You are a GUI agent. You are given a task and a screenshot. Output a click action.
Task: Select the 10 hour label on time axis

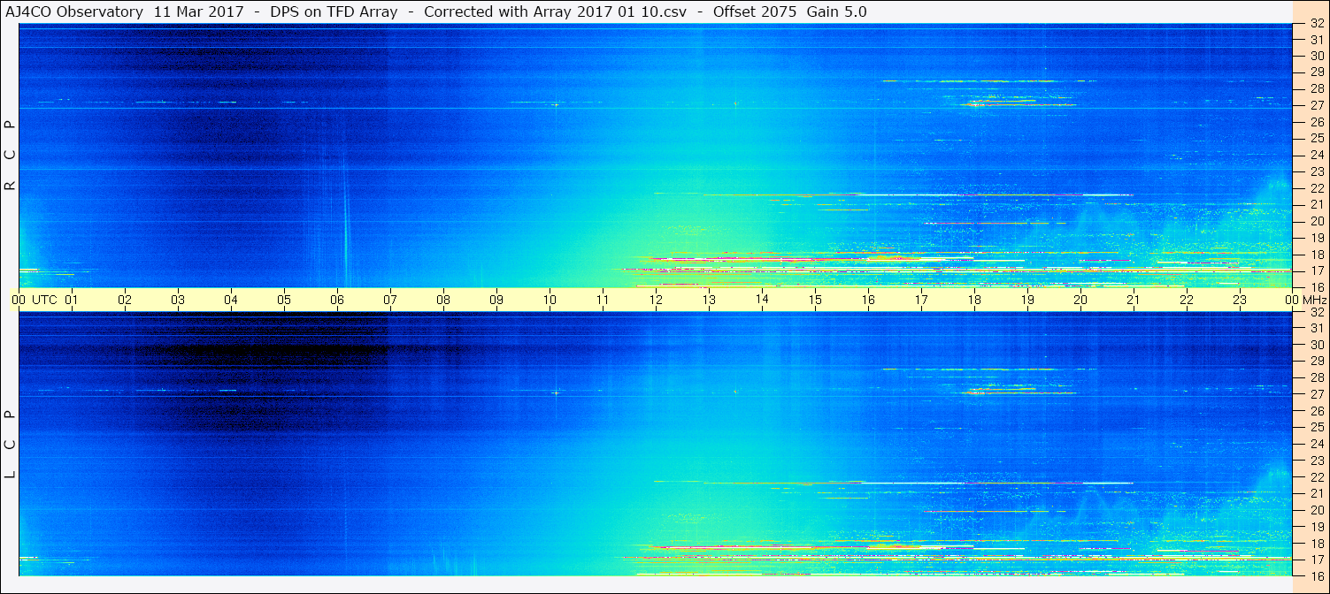click(x=550, y=300)
